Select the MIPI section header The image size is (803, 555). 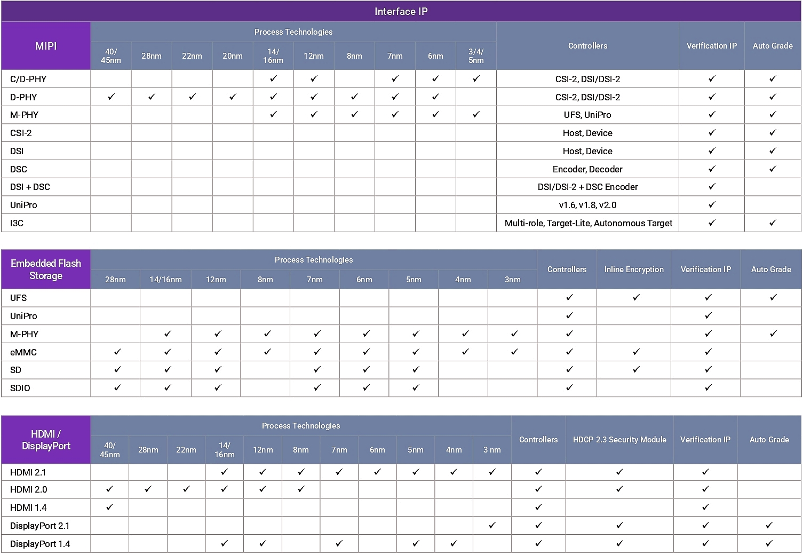point(46,46)
